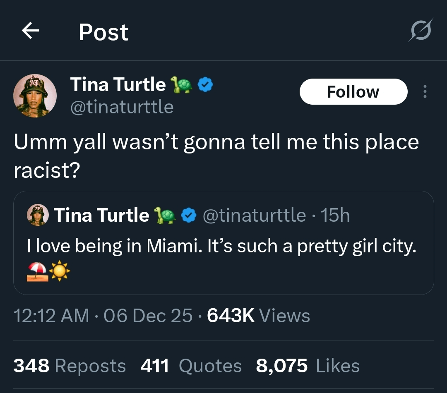View the 348 Reposts list
Viewport: 447px width, 393px height.
(70, 366)
